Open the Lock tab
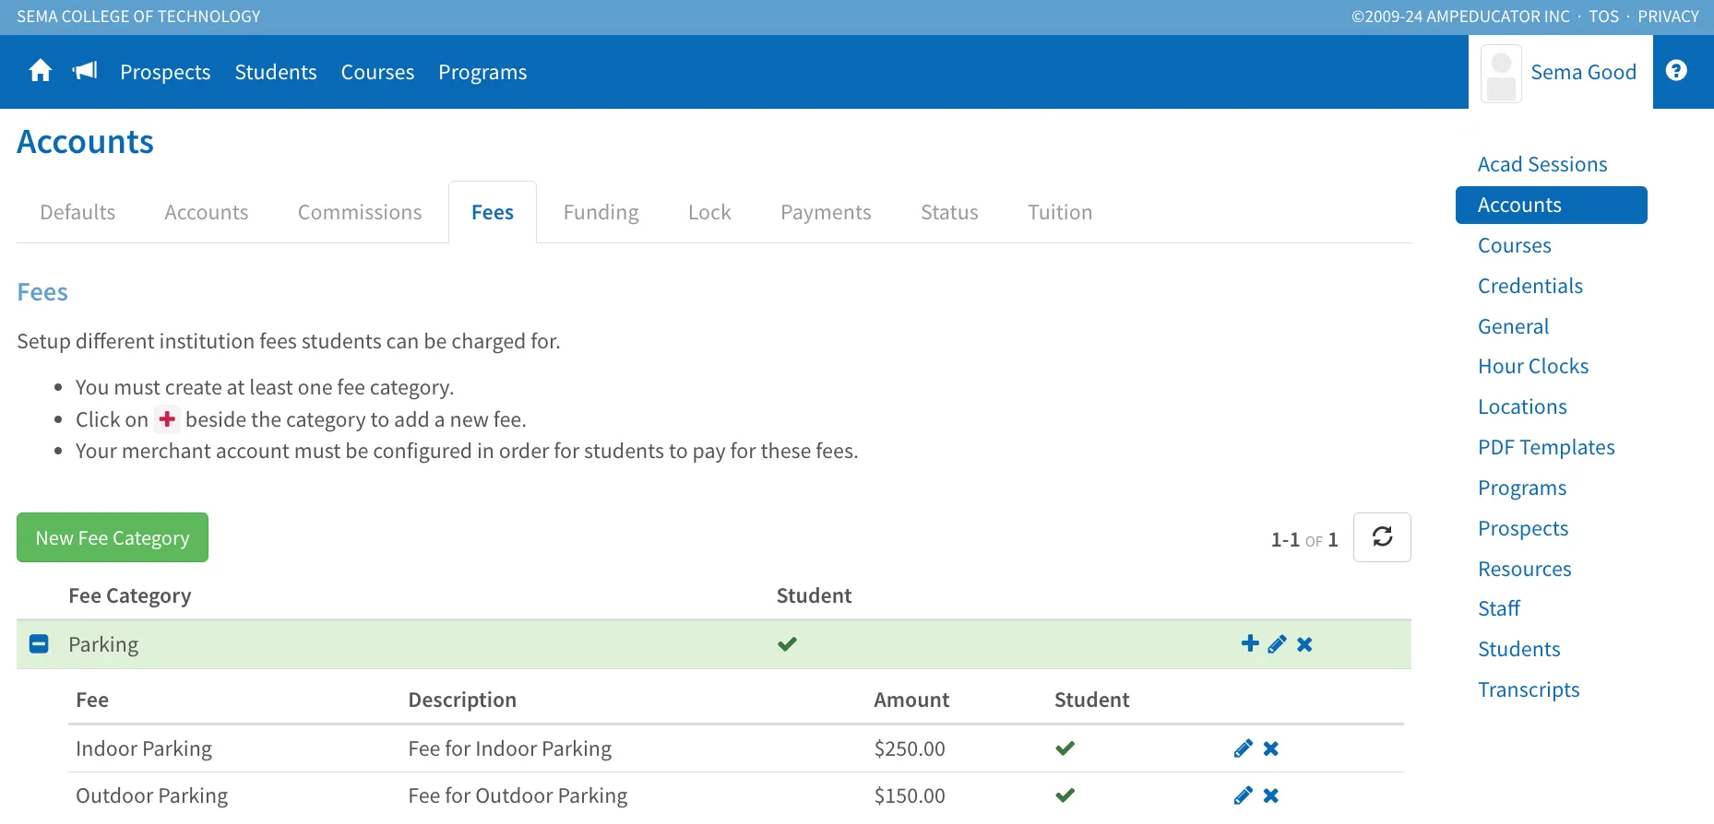Image resolution: width=1714 pixels, height=824 pixels. coord(709,212)
